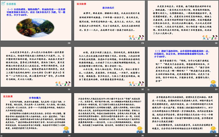Select slide 29 titled 家乡的名片

click(109, 21)
